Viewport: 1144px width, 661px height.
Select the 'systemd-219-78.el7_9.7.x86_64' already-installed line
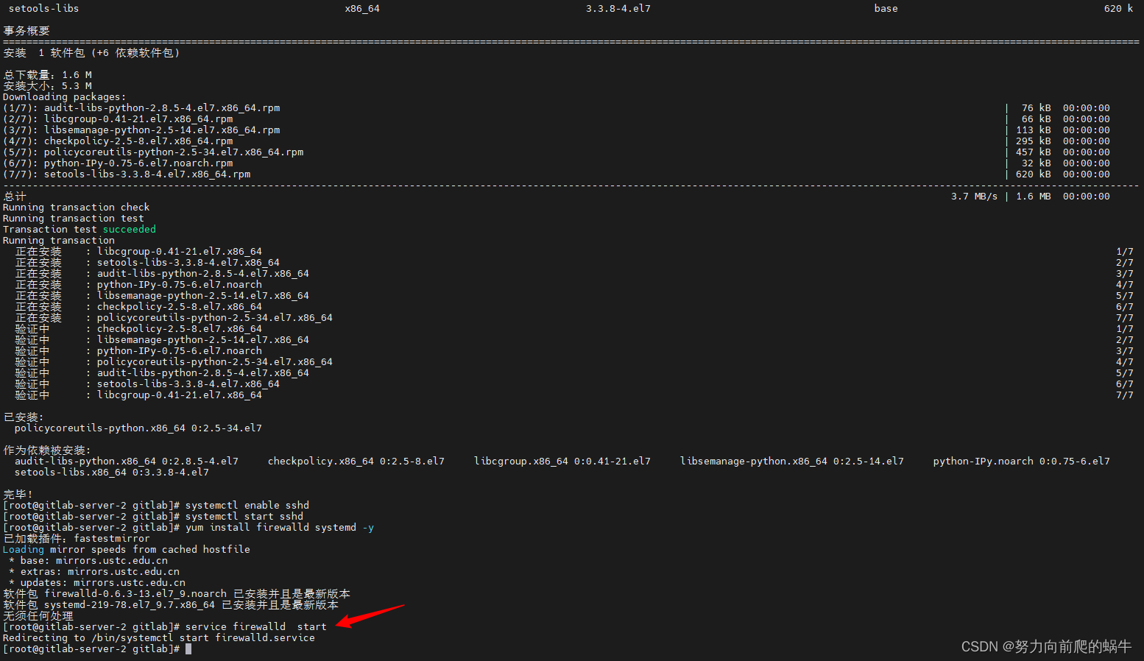pos(171,605)
